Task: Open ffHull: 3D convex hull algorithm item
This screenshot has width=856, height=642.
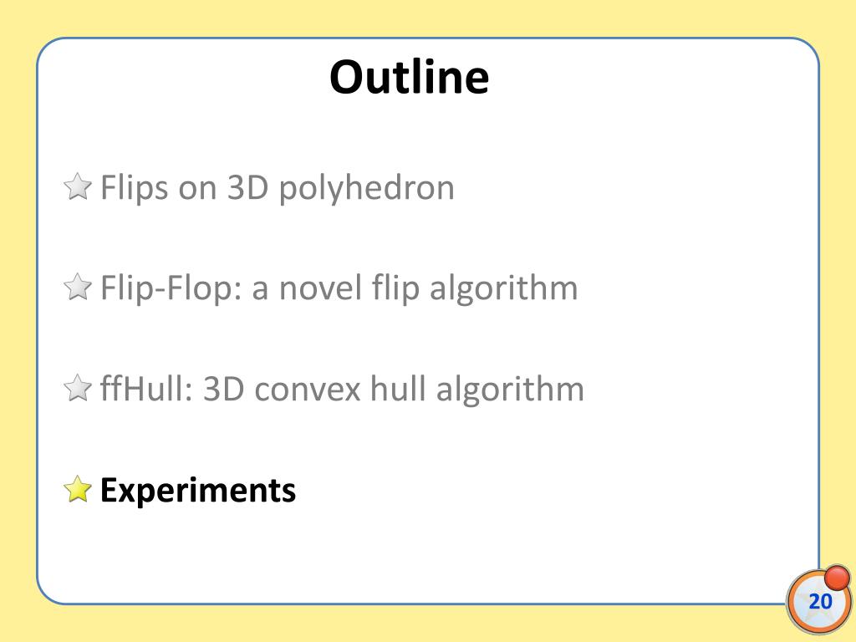Action: (342, 389)
